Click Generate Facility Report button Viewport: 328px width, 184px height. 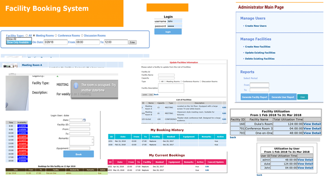click(254, 97)
